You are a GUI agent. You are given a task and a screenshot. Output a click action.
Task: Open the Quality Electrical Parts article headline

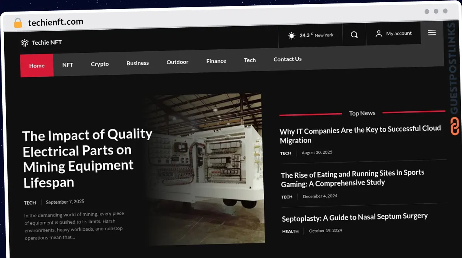pos(87,158)
